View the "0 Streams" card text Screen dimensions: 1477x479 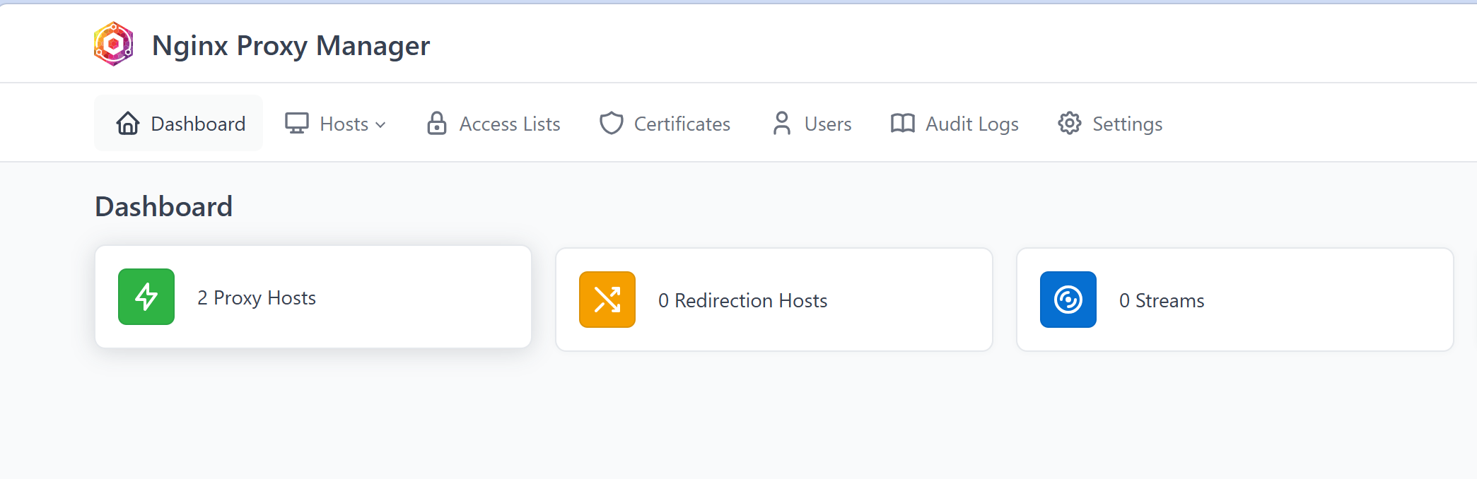[1162, 301]
